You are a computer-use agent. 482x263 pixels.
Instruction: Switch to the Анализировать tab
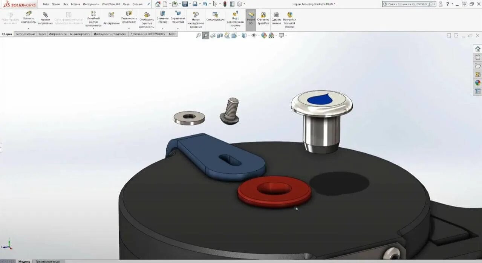[80, 34]
